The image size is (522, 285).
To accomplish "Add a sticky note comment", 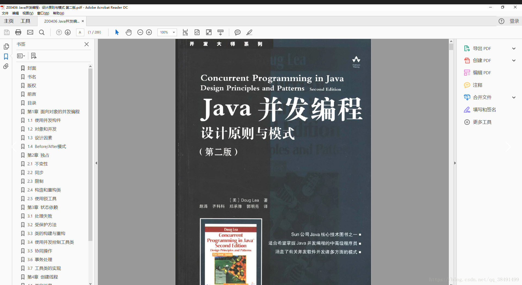I will (x=237, y=32).
